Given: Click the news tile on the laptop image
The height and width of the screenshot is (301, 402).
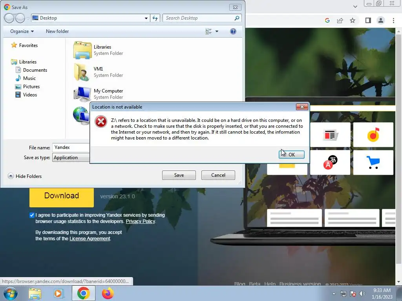Looking at the screenshot, I should [x=330, y=135].
